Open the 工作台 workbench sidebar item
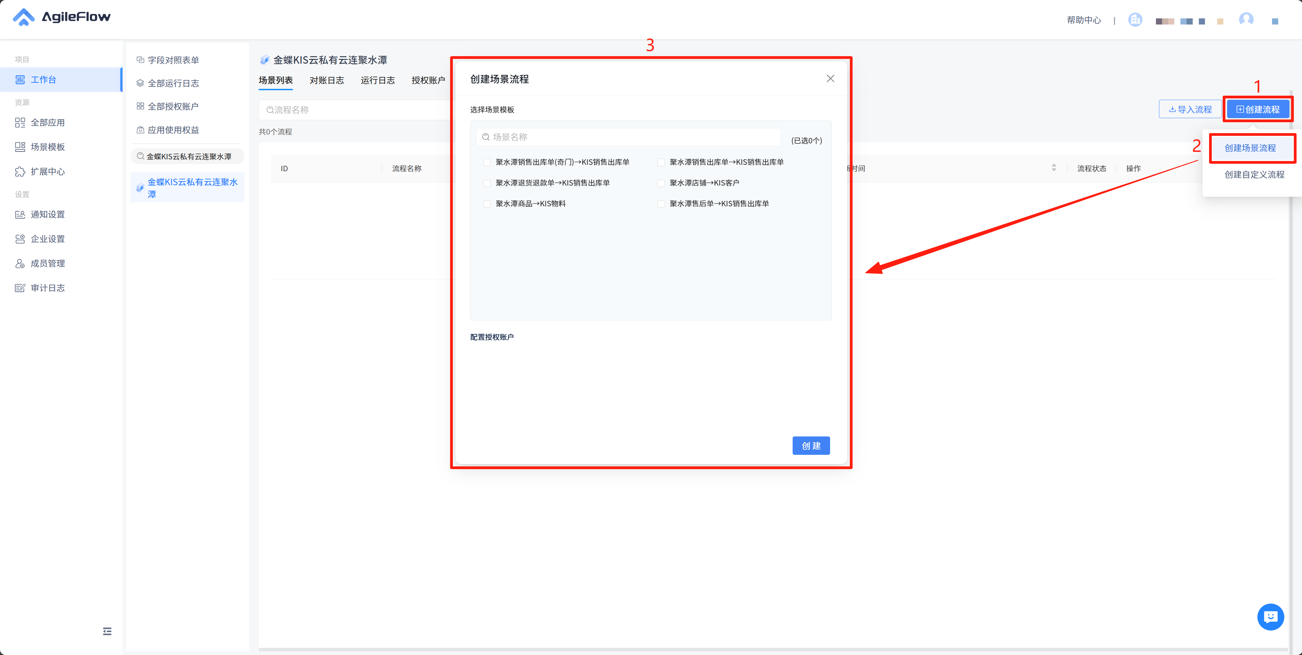This screenshot has width=1302, height=655. coord(43,79)
